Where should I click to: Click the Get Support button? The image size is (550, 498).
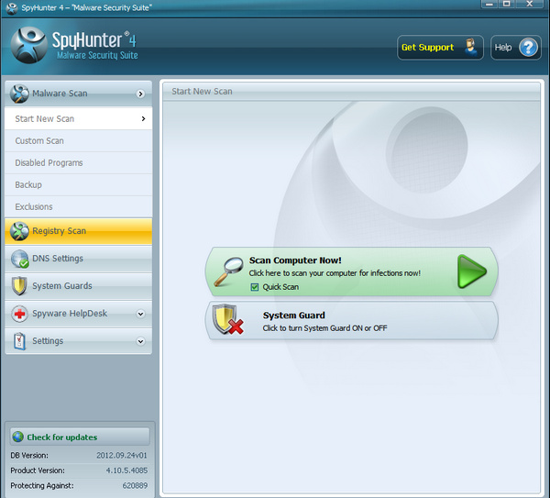(439, 48)
